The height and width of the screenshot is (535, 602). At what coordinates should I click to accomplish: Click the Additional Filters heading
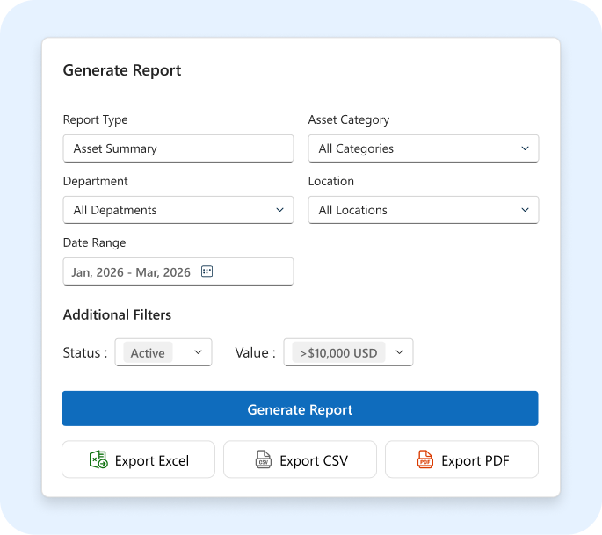[x=117, y=314]
